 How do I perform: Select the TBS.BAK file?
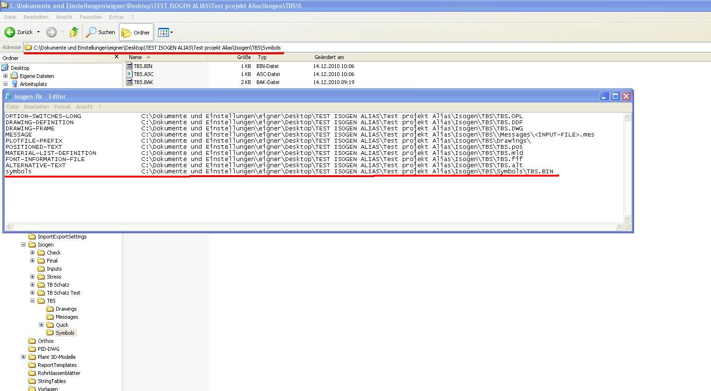click(140, 82)
